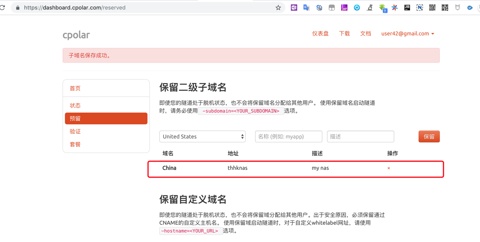Click the 保留 reserve button
Screen dimensions: 480x242
tap(429, 136)
